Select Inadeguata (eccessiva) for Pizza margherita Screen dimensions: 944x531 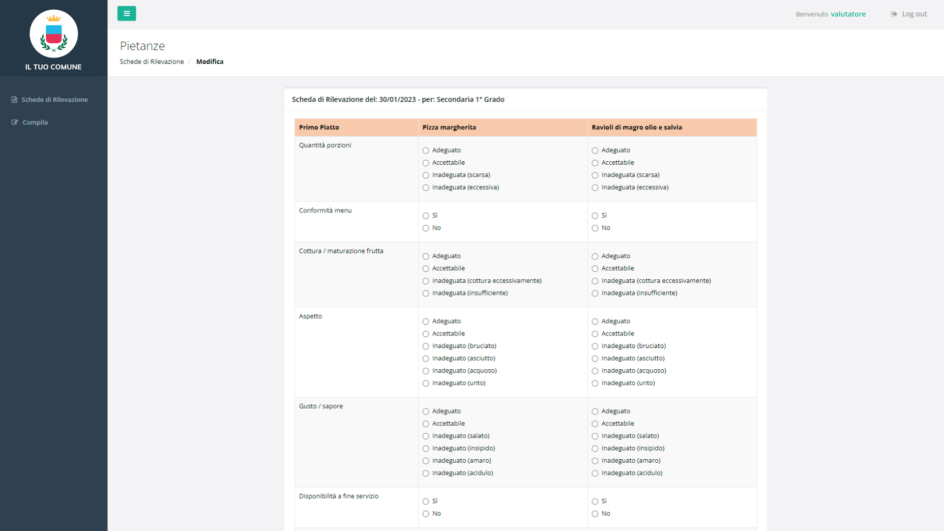[x=426, y=187]
